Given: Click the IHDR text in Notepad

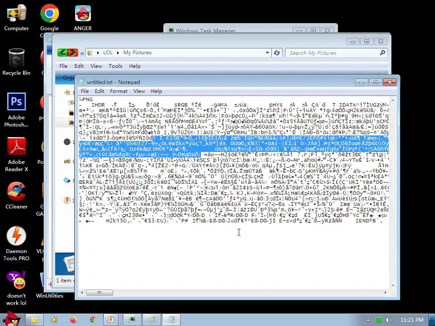Looking at the screenshot, I should click(98, 105).
